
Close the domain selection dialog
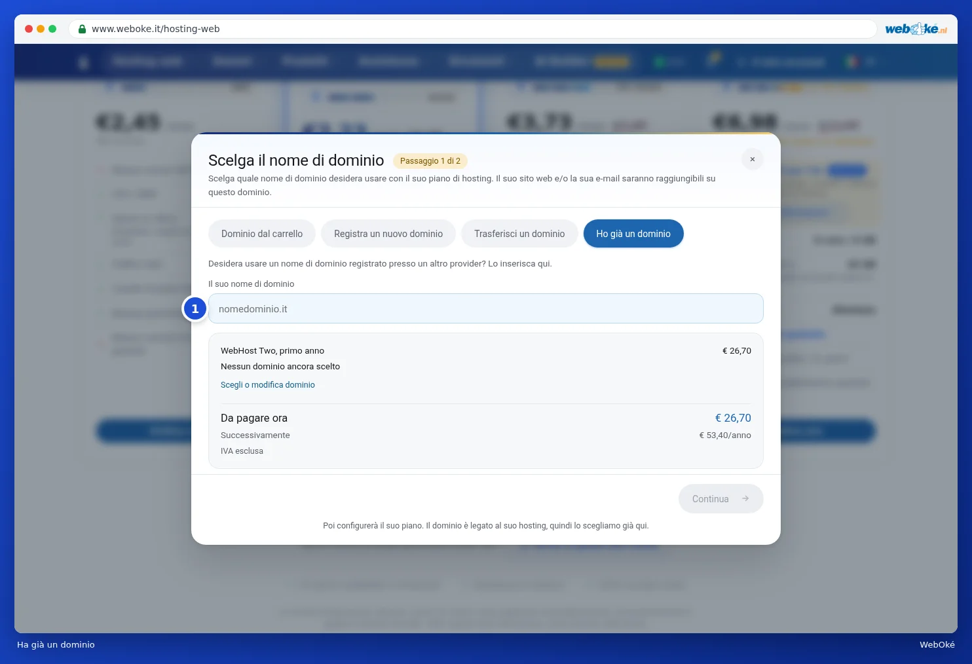pyautogui.click(x=753, y=159)
